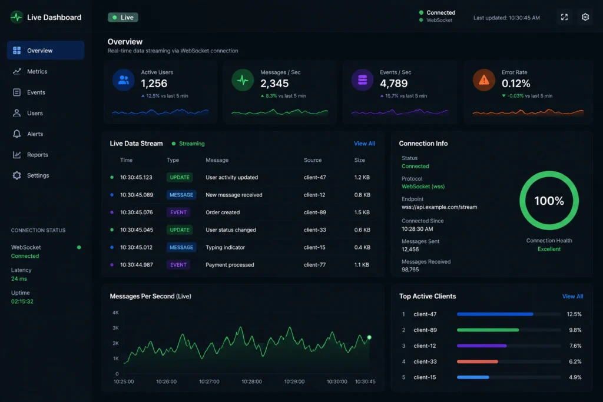The width and height of the screenshot is (603, 402).
Task: Click the Error Rate warning triangle icon
Action: (484, 80)
